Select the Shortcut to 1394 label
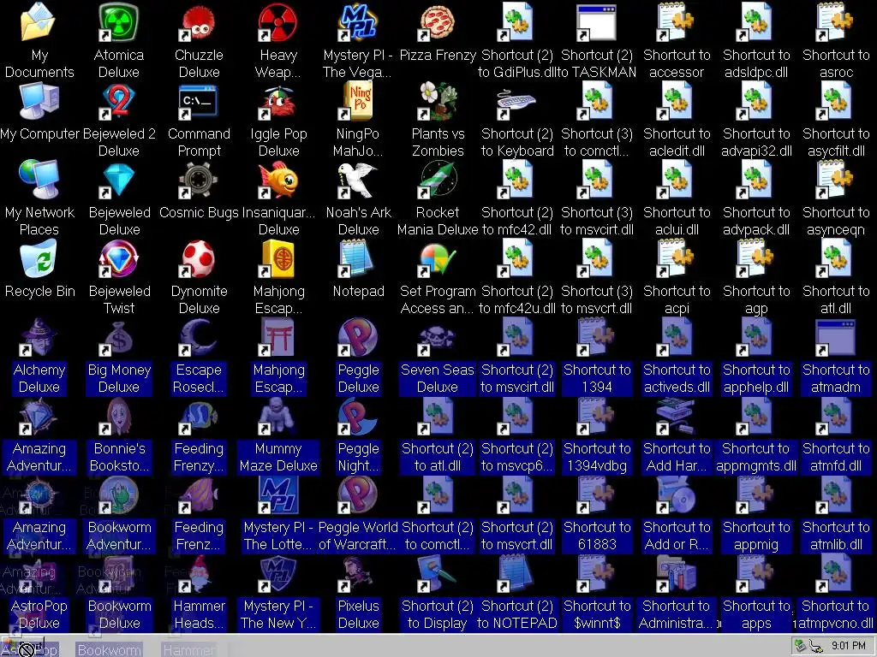 click(597, 378)
